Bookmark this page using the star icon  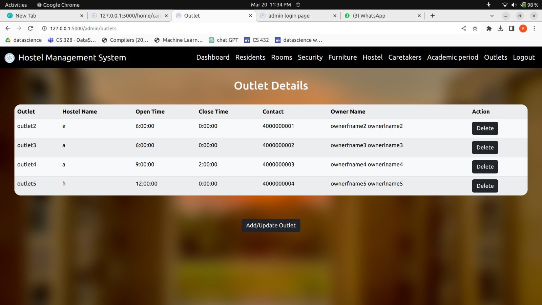[476, 28]
